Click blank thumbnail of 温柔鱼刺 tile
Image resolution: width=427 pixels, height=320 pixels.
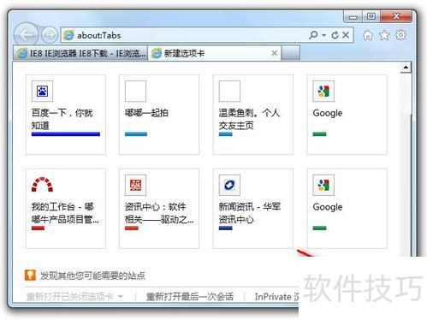(229, 92)
